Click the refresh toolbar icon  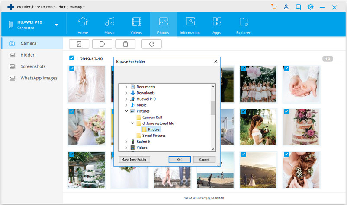[151, 44]
